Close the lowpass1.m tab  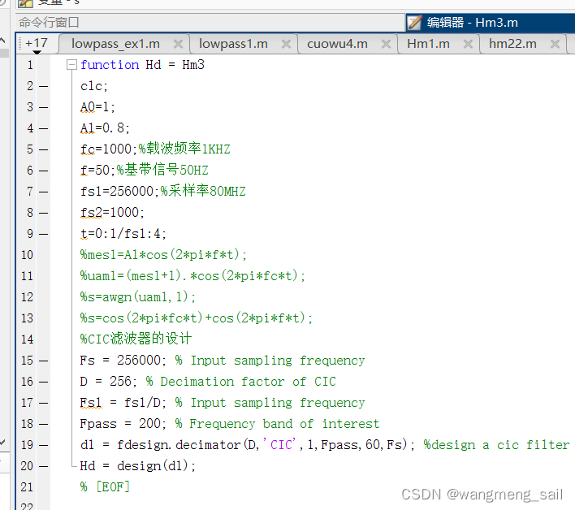(x=286, y=44)
